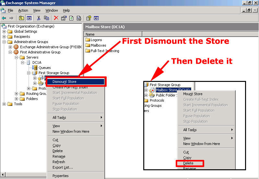Click the MMC icon left of File menu
Screen dimensions: 259x179
pos(3,10)
